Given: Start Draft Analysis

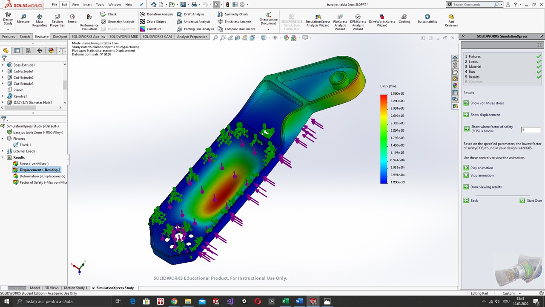Looking at the screenshot, I should (191, 14).
